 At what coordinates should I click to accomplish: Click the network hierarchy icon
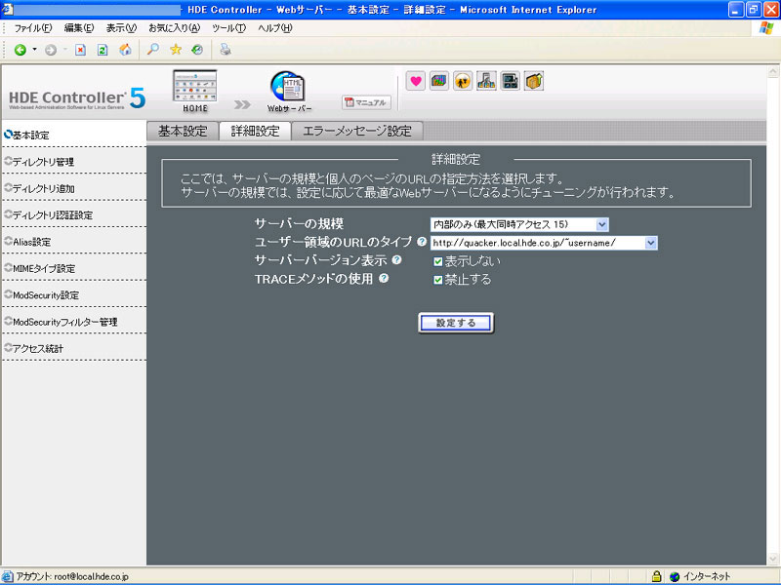pos(486,81)
